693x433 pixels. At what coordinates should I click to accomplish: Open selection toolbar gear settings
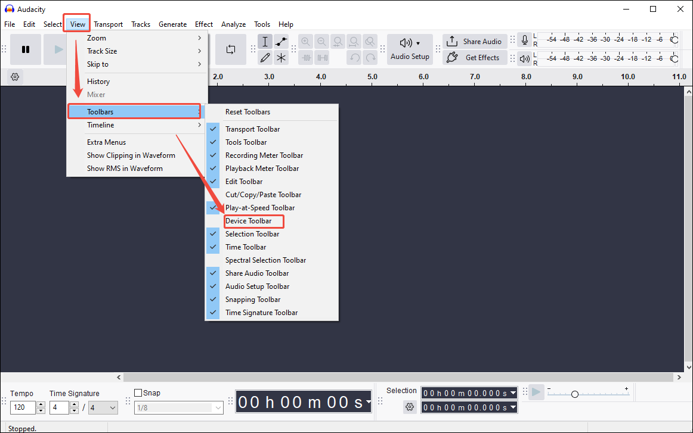pyautogui.click(x=410, y=407)
